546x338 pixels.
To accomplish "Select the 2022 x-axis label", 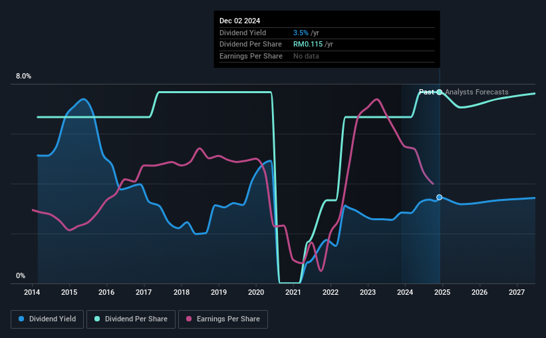I will click(331, 292).
